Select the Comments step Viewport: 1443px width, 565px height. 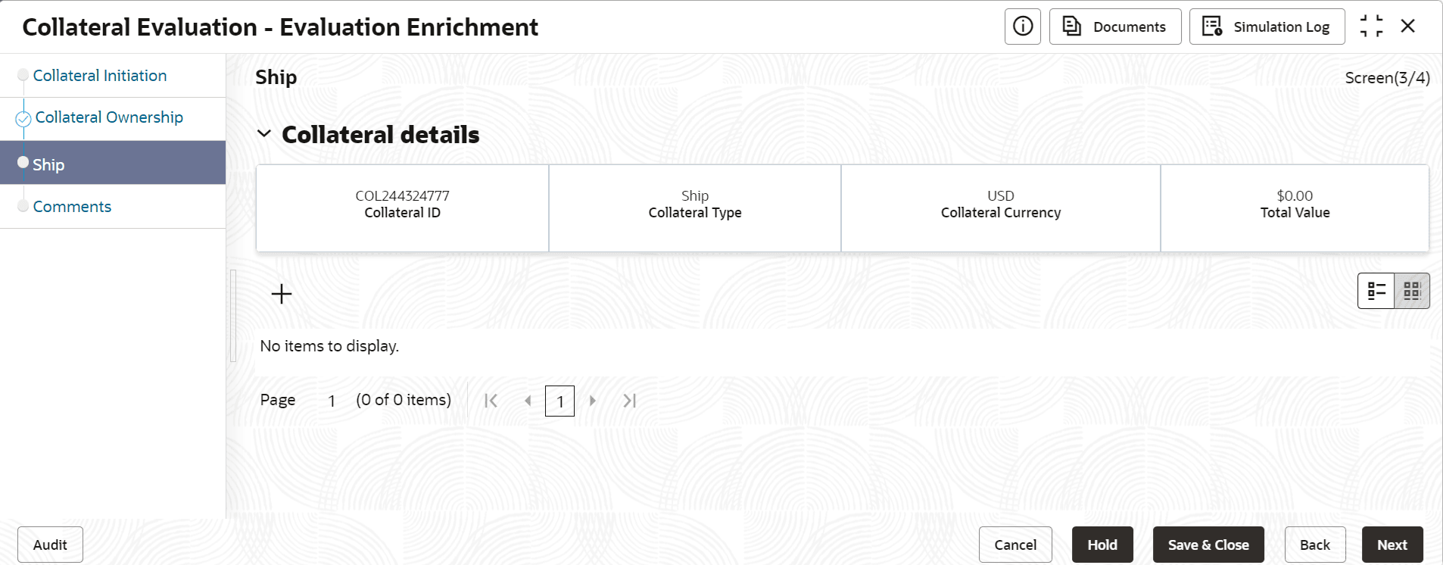(72, 207)
